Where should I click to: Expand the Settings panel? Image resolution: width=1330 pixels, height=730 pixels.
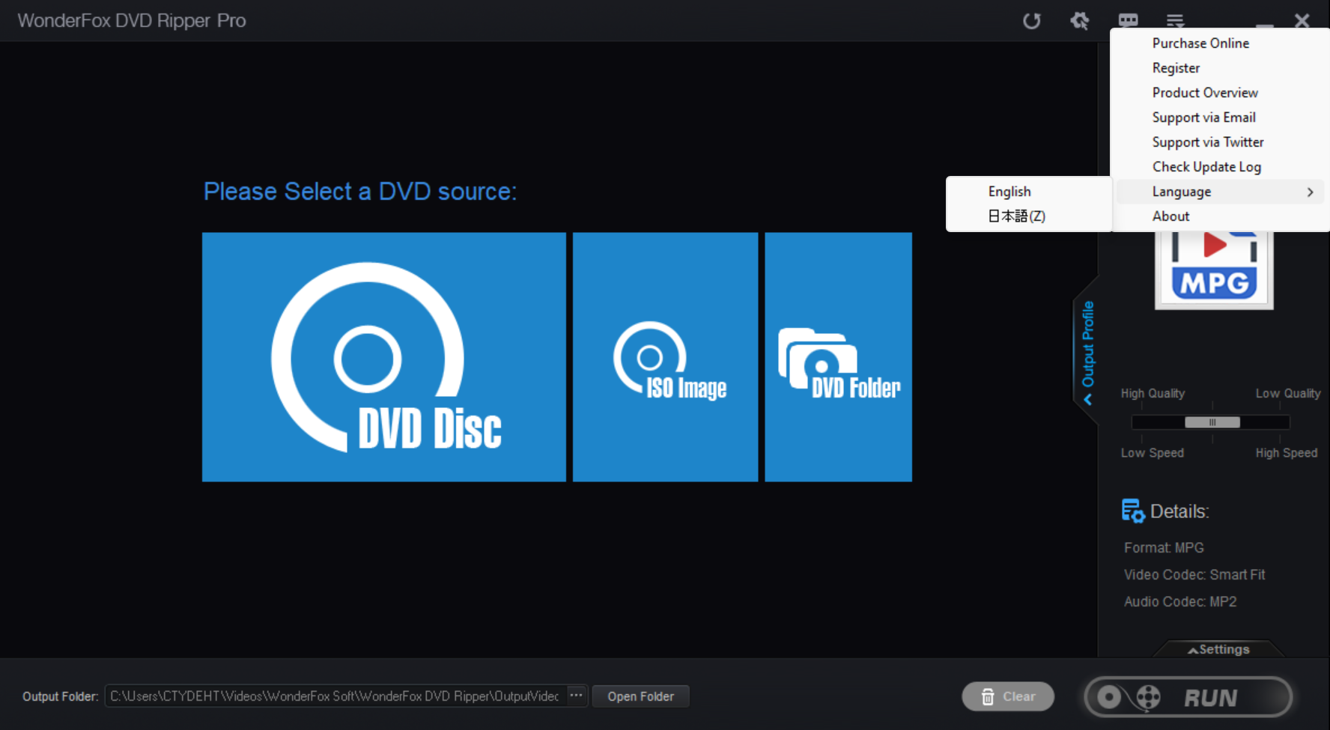(x=1218, y=649)
